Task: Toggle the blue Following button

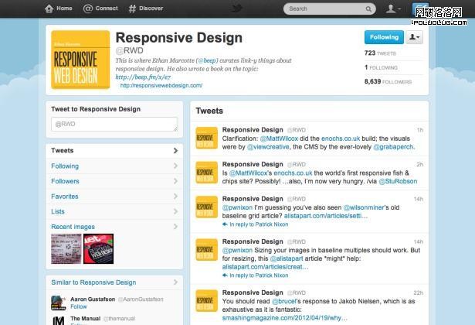Action: click(x=384, y=37)
